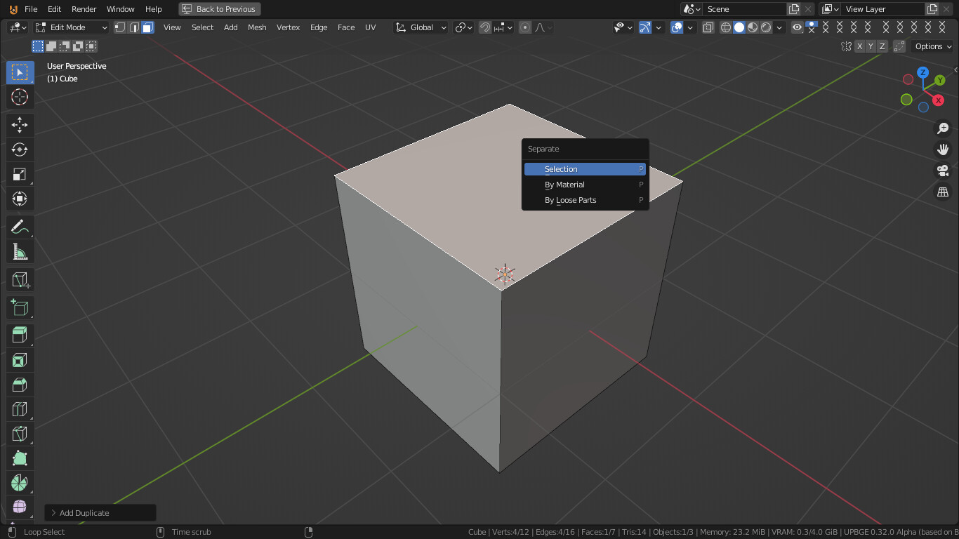Activate the Extrude Region tool
This screenshot has width=959, height=539.
[20, 335]
